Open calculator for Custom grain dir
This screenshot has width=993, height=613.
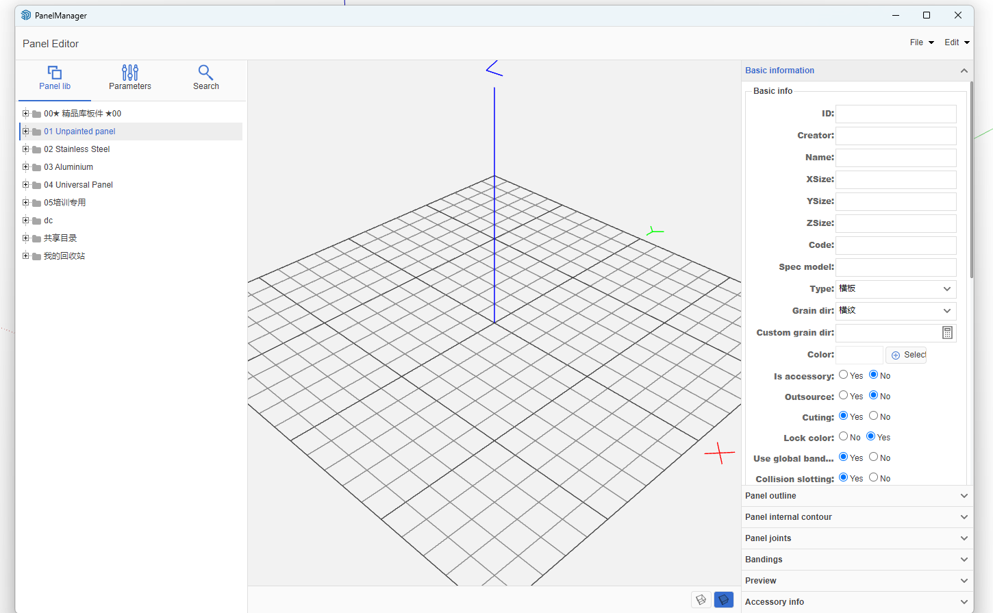(x=947, y=333)
